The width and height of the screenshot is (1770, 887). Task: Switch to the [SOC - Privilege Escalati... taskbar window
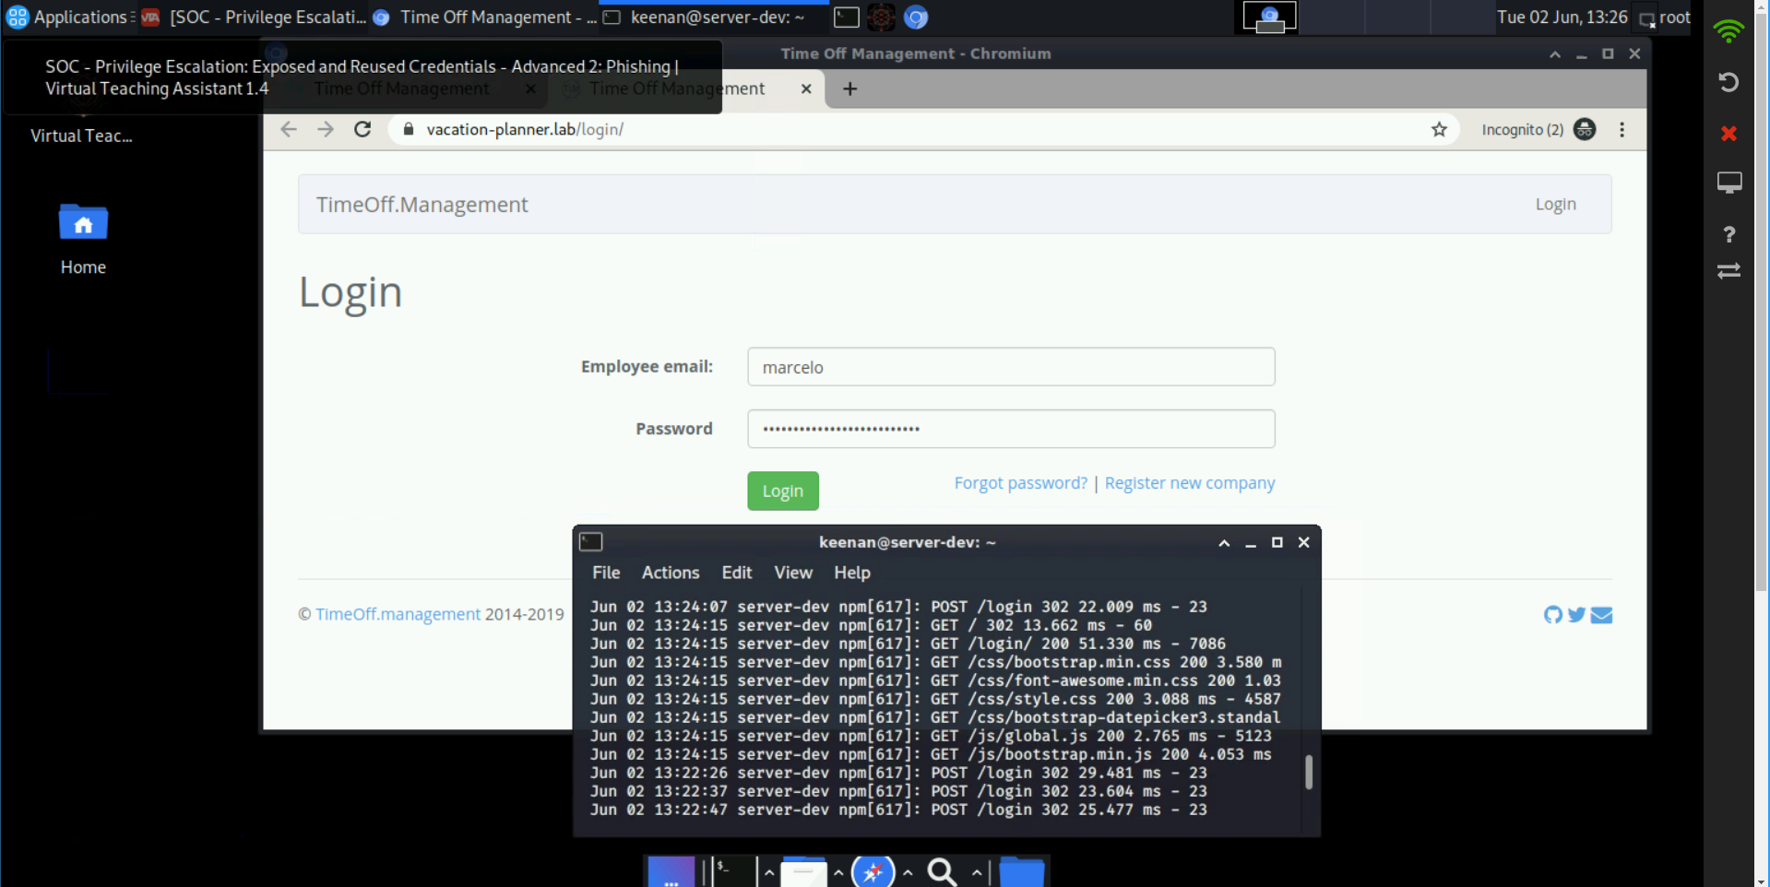point(254,17)
